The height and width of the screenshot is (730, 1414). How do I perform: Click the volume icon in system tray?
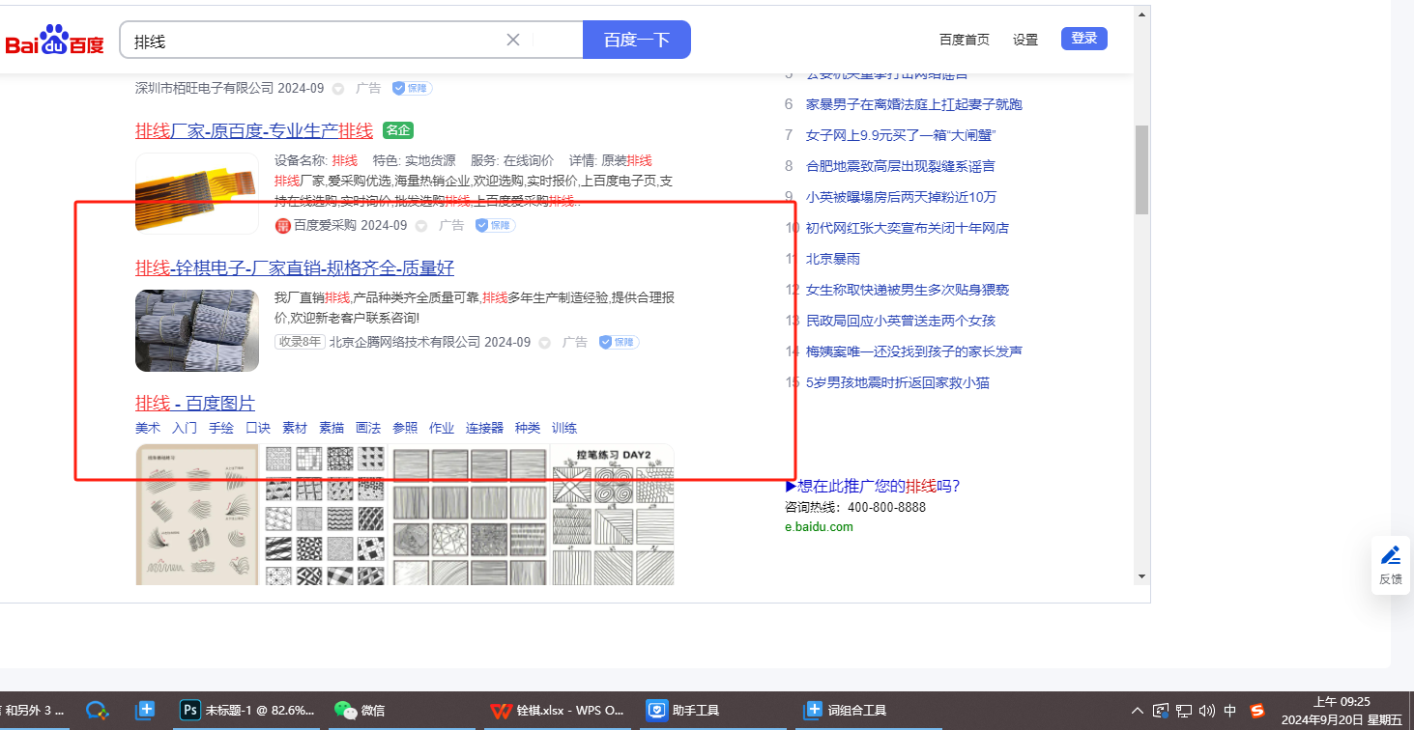[1206, 711]
